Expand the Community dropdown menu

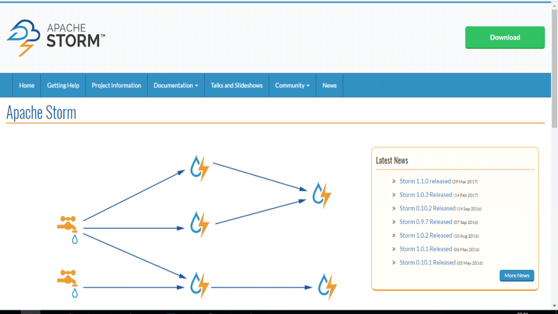tap(292, 86)
